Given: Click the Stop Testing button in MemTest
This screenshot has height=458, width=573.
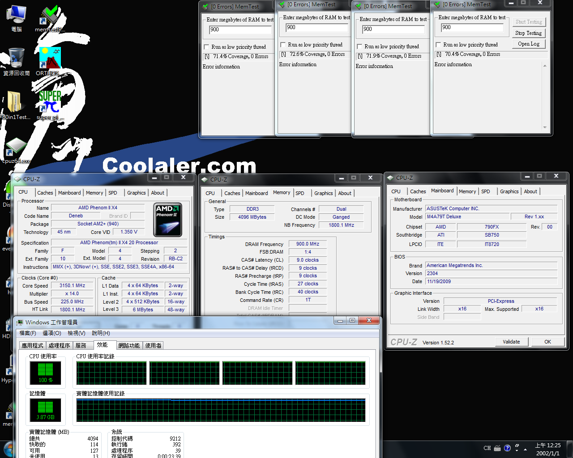Looking at the screenshot, I should click(529, 33).
